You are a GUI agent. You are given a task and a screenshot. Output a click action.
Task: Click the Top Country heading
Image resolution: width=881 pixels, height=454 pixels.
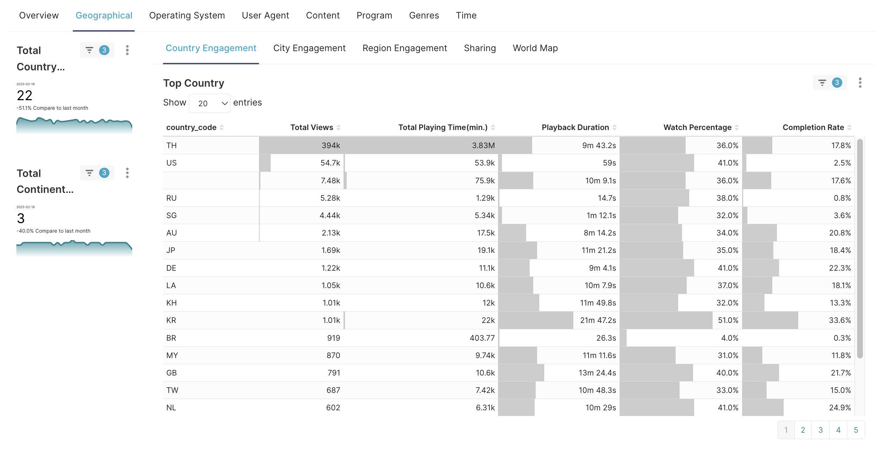pyautogui.click(x=194, y=83)
